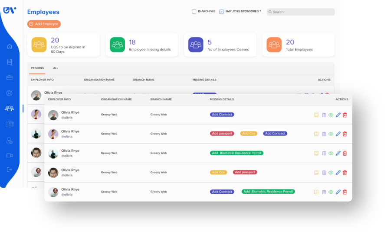The height and width of the screenshot is (240, 391).
Task: Uncheck the Employee Sponsored? checkbox
Action: point(221,12)
